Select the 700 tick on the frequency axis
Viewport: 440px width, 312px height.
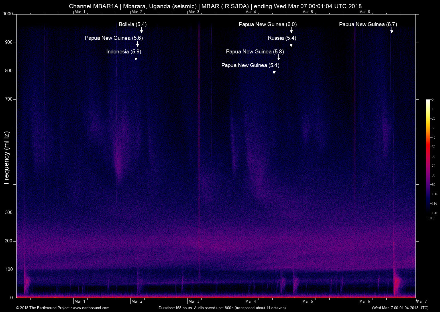(9, 99)
